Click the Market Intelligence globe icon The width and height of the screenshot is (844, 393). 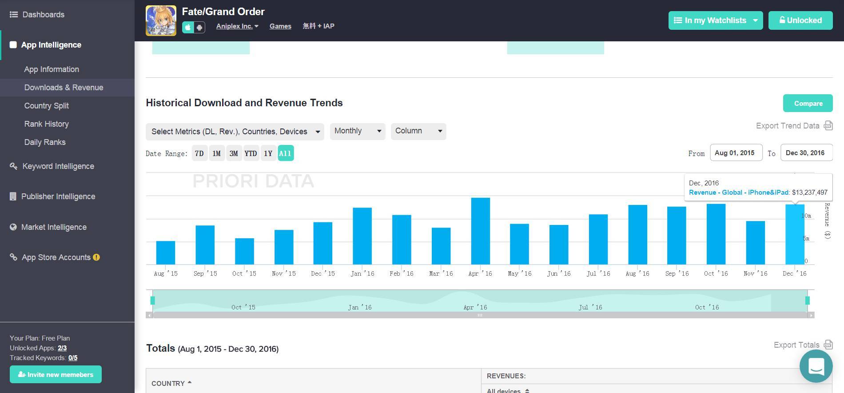[13, 227]
